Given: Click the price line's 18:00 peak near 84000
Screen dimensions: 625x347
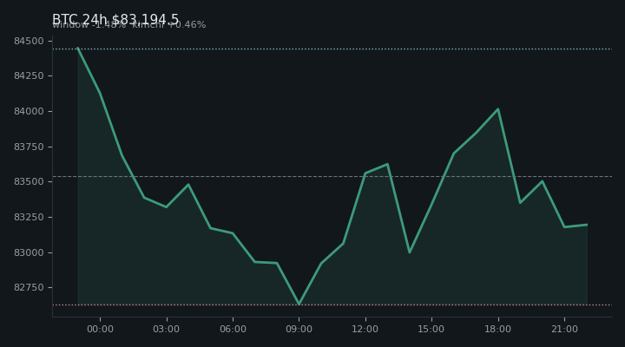Looking at the screenshot, I should point(498,108).
